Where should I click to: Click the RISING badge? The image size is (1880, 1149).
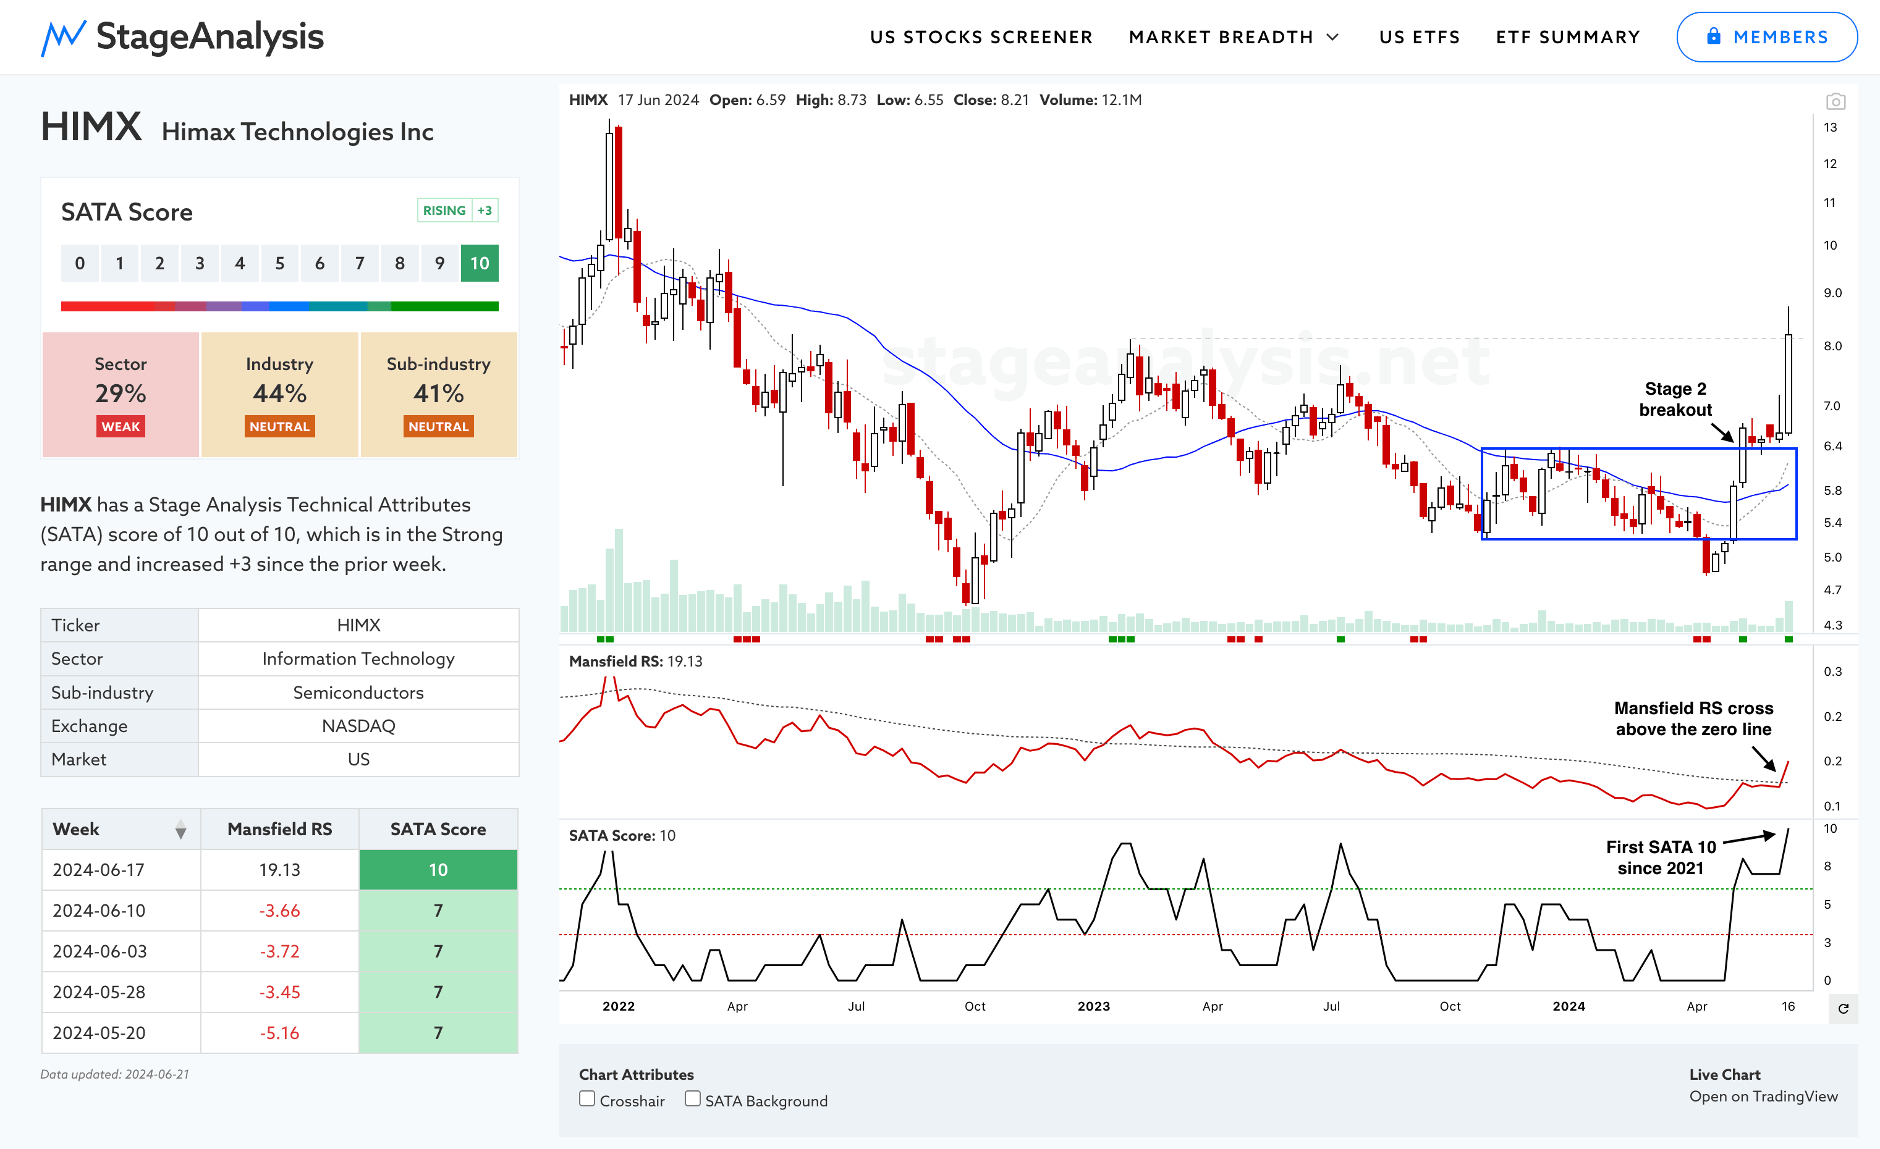444,211
